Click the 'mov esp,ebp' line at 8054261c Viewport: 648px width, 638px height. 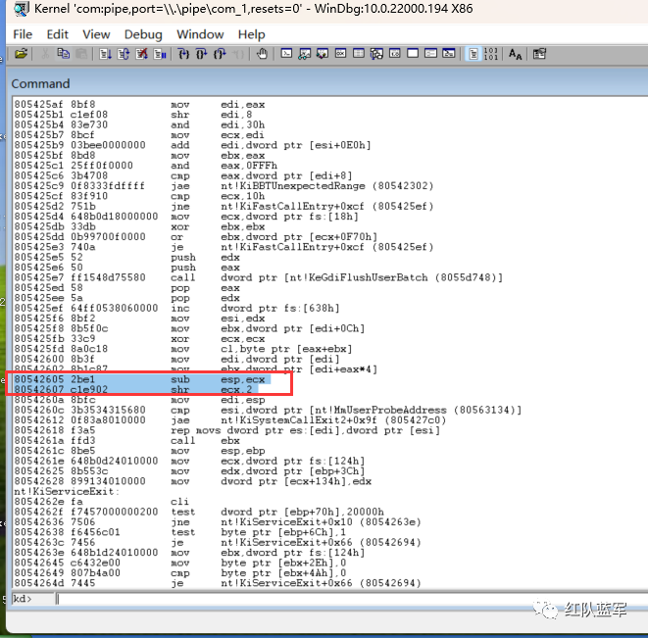click(139, 451)
